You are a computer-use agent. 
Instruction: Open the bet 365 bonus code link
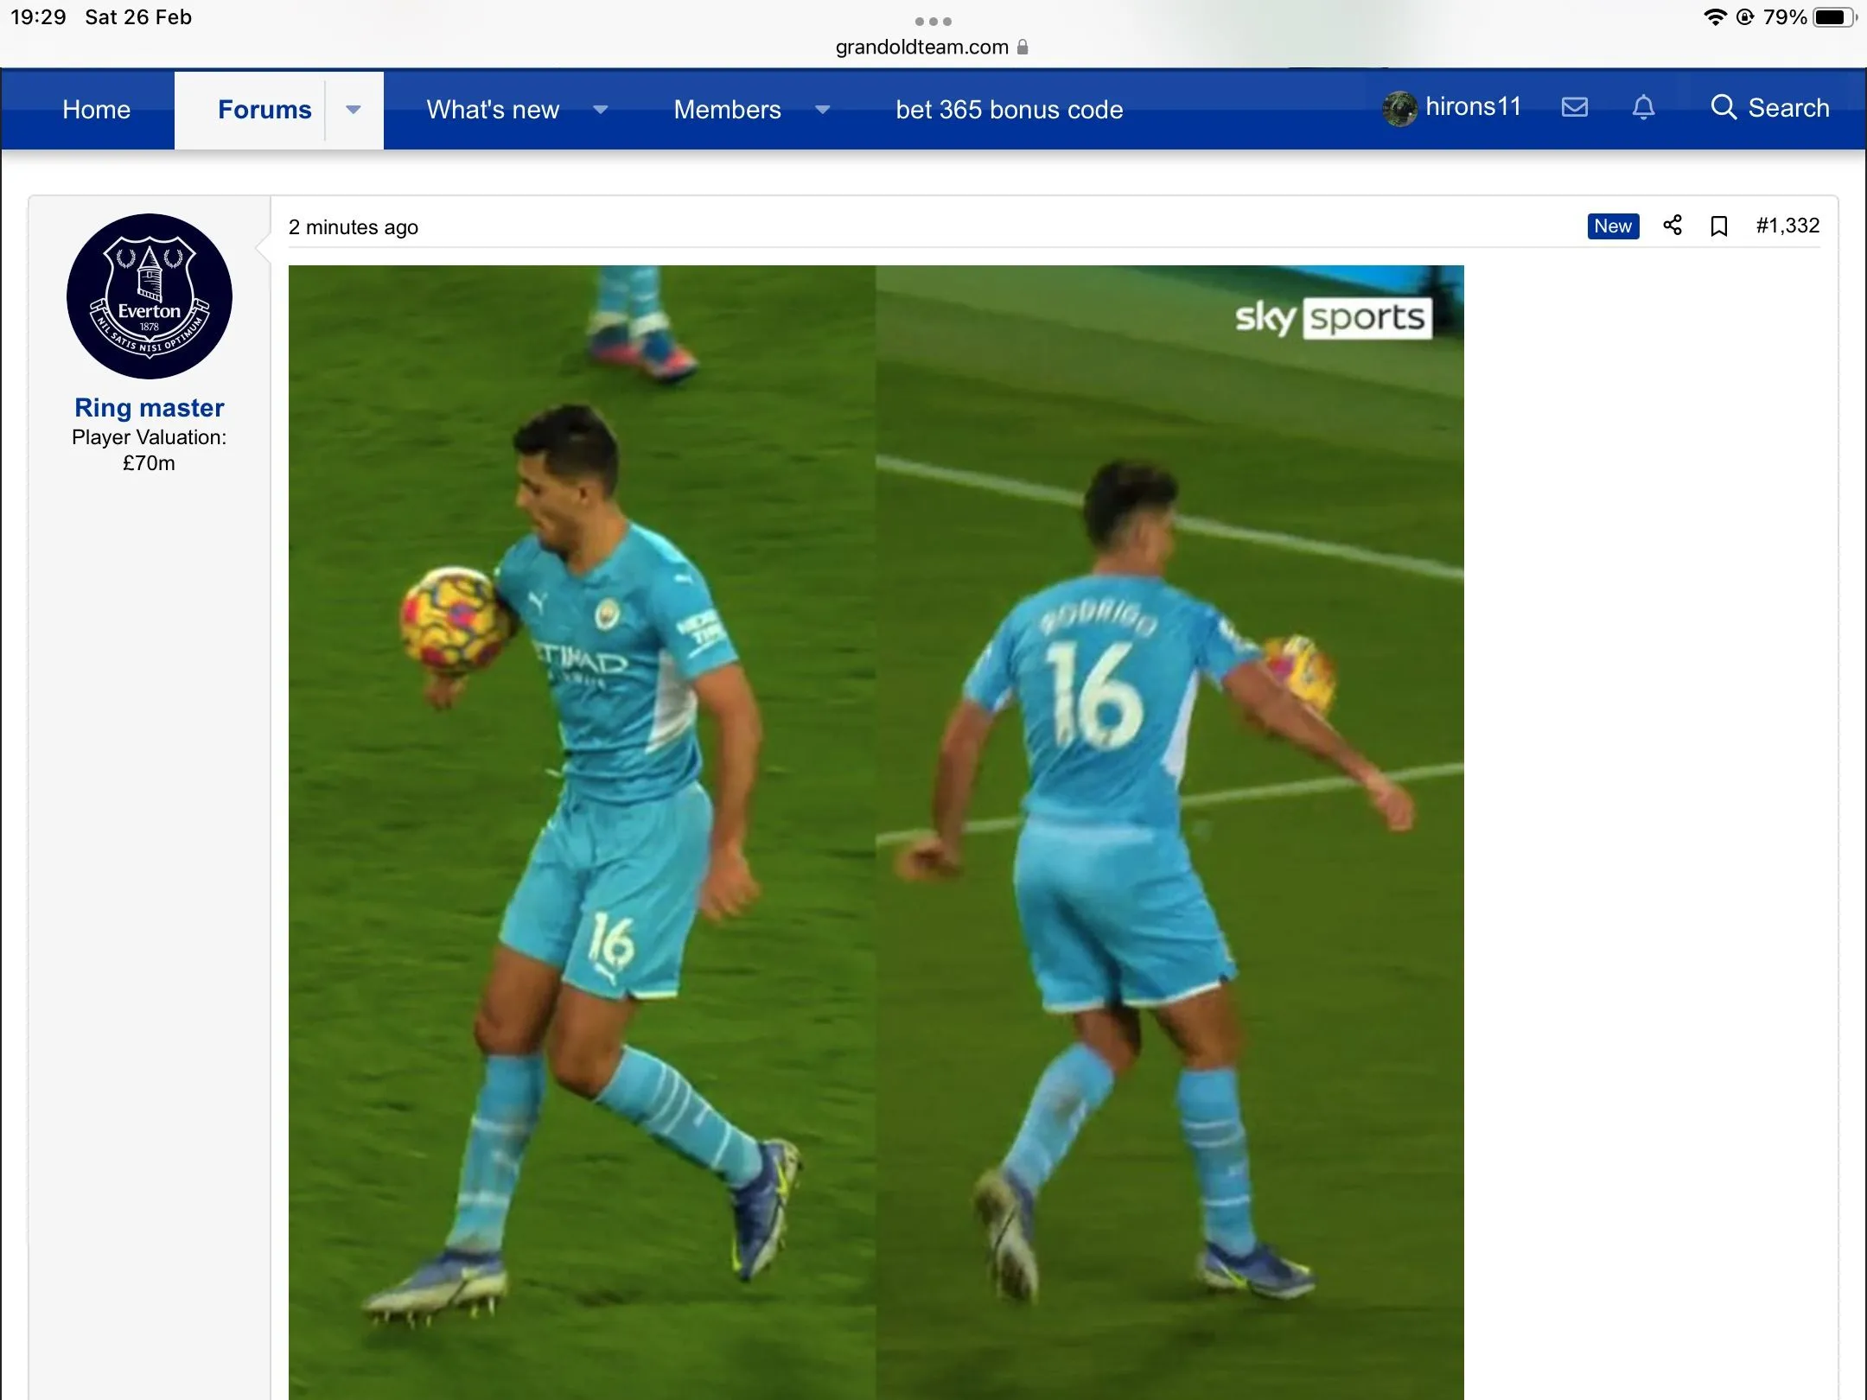(1009, 110)
